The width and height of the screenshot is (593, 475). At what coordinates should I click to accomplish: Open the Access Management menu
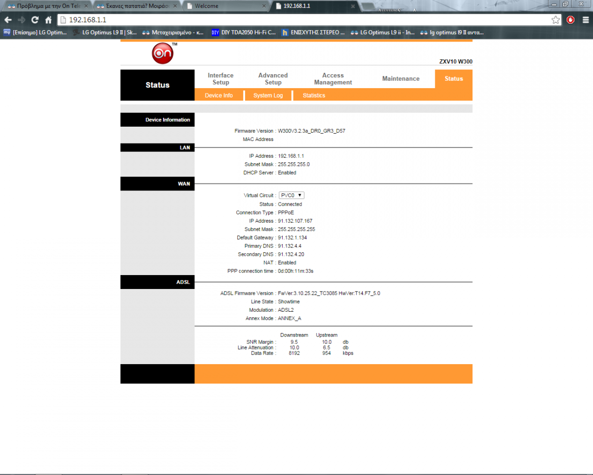[x=333, y=79]
